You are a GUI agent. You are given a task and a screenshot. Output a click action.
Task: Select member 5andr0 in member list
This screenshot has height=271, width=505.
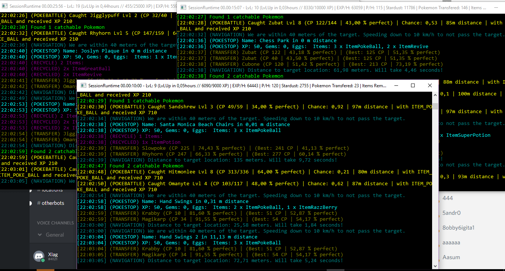(451, 213)
